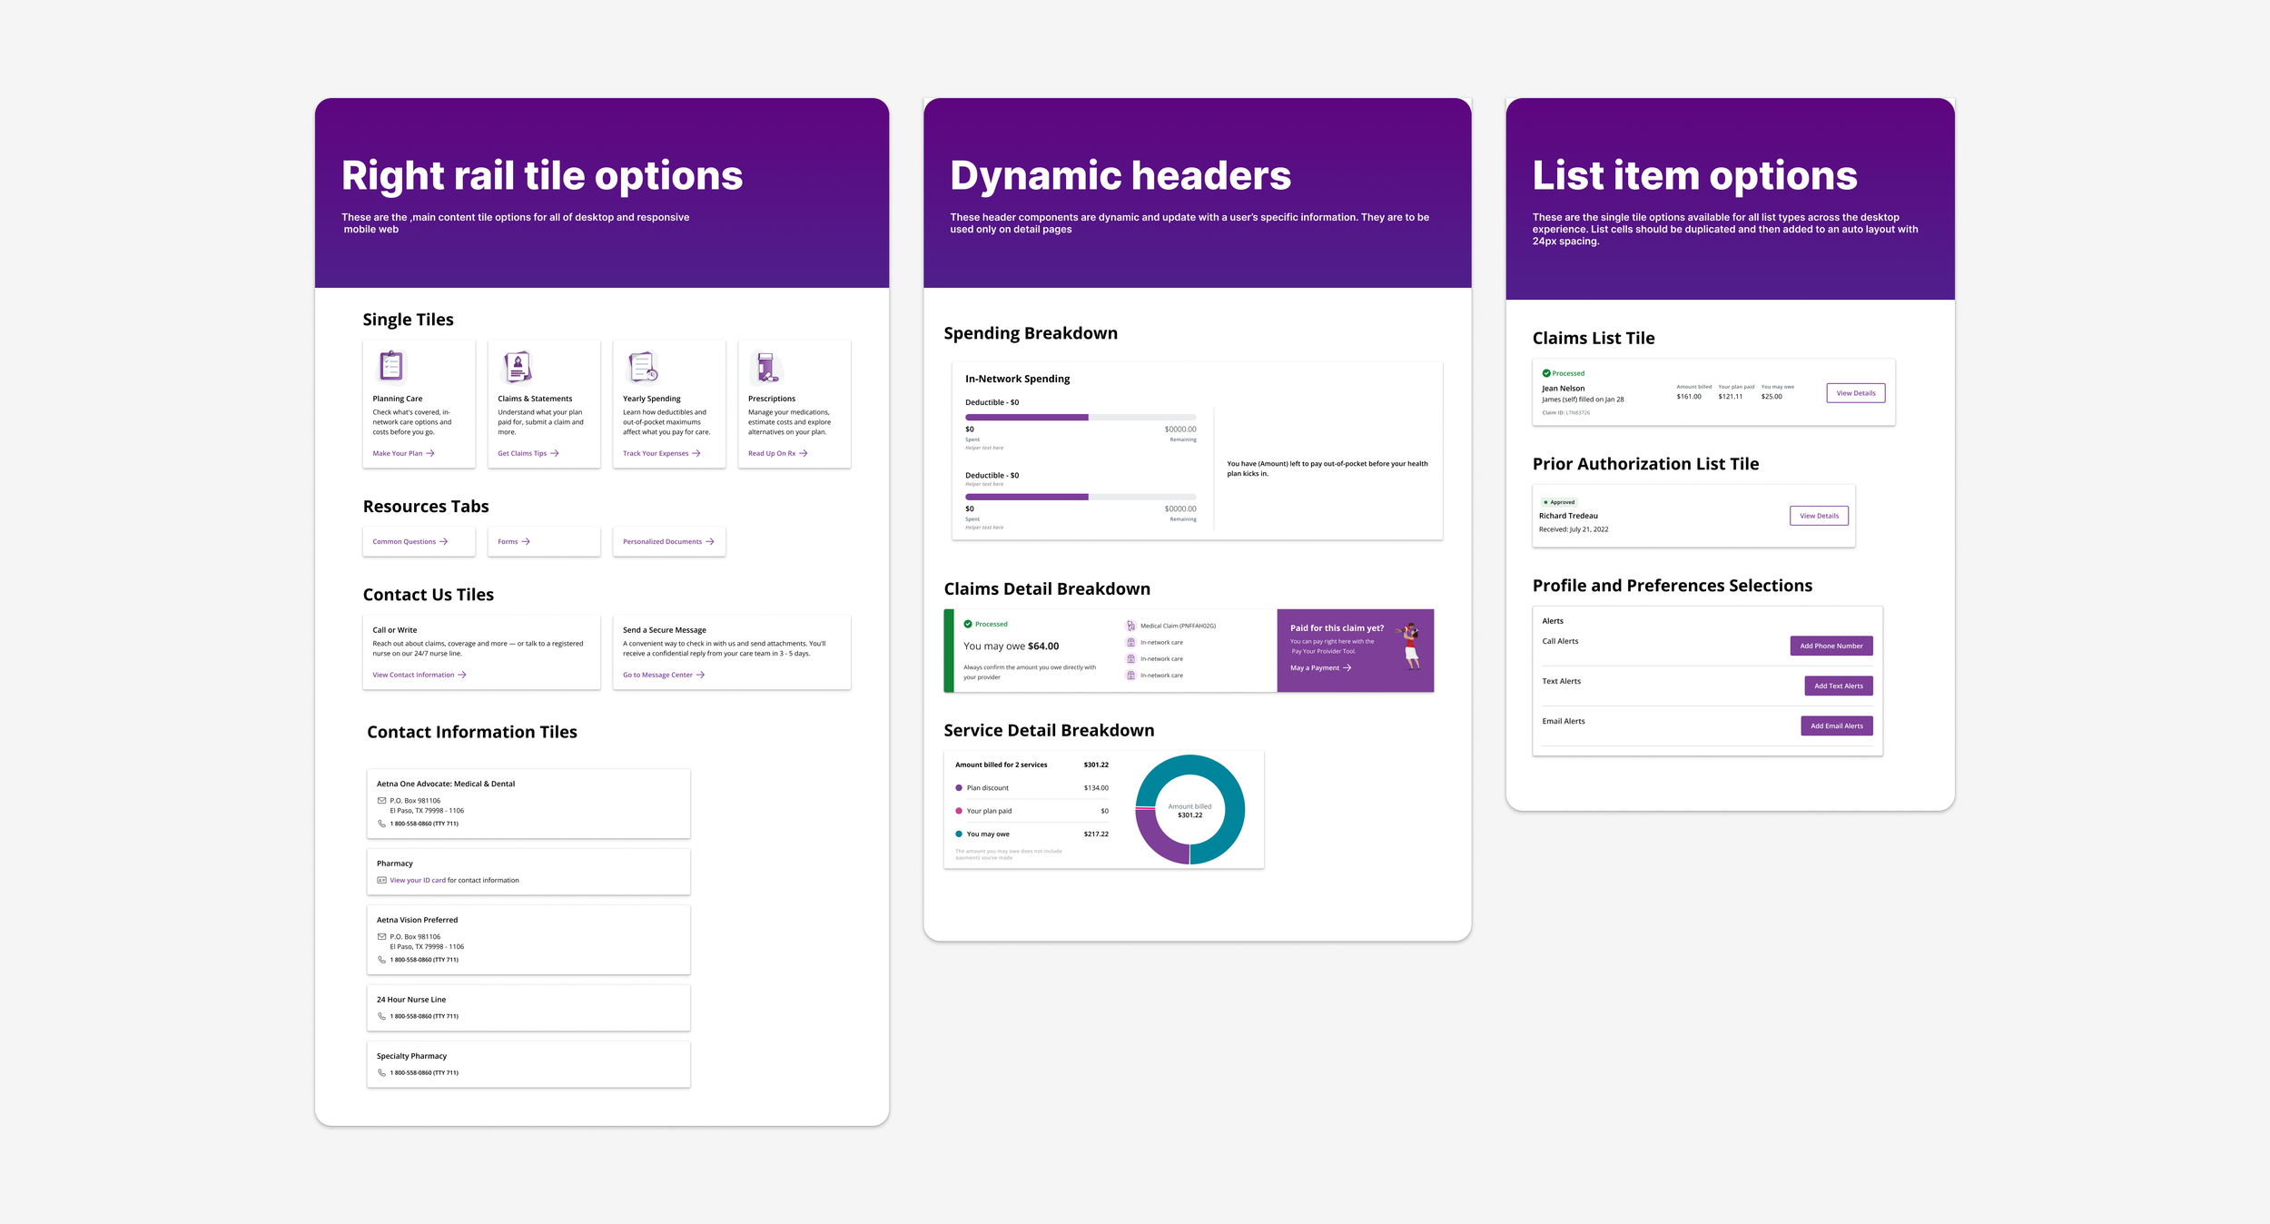
Task: Click the Send a Secure Message tile heading
Action: pos(665,630)
